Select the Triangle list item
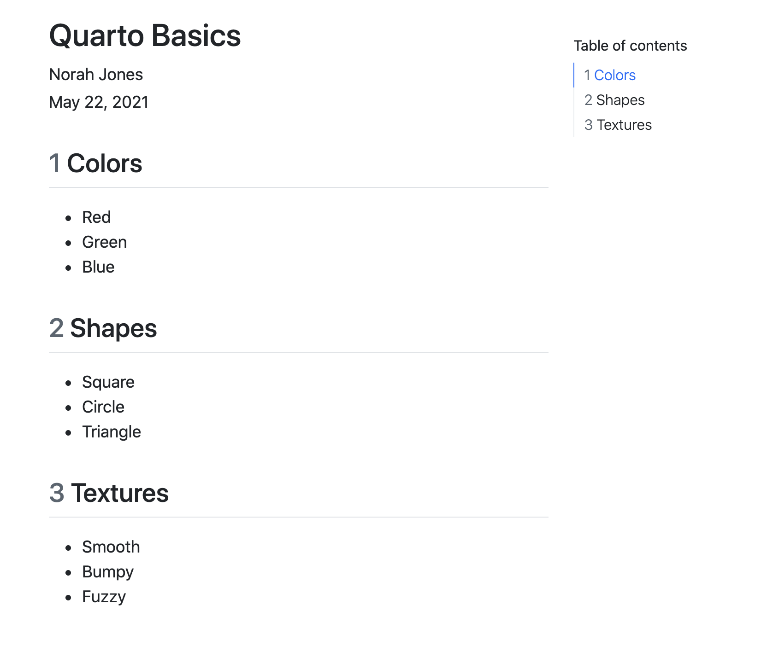Screen dimensions: 767x652 tap(111, 431)
